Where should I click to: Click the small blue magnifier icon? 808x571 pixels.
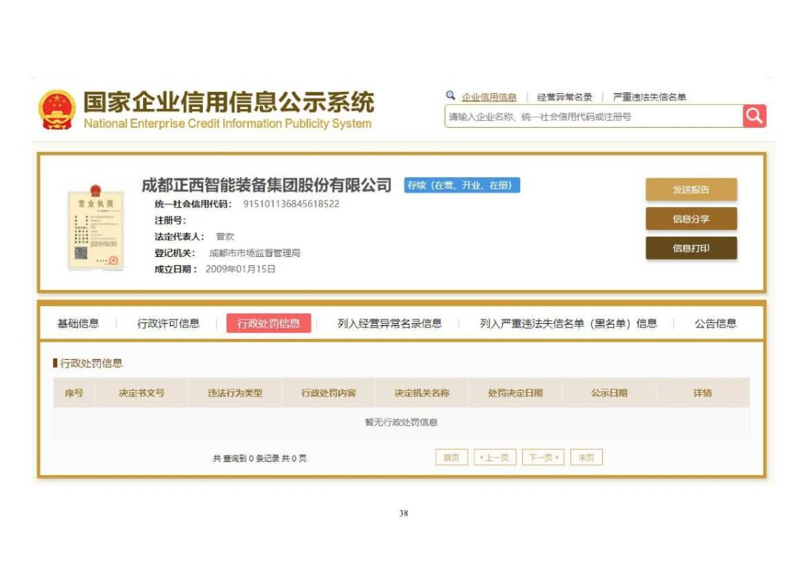[450, 95]
